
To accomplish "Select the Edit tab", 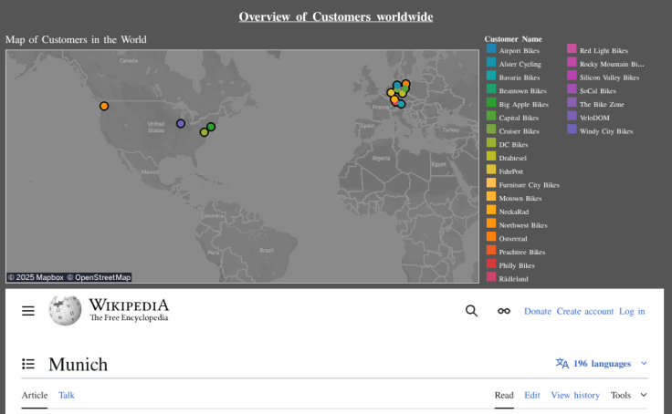I will (532, 395).
